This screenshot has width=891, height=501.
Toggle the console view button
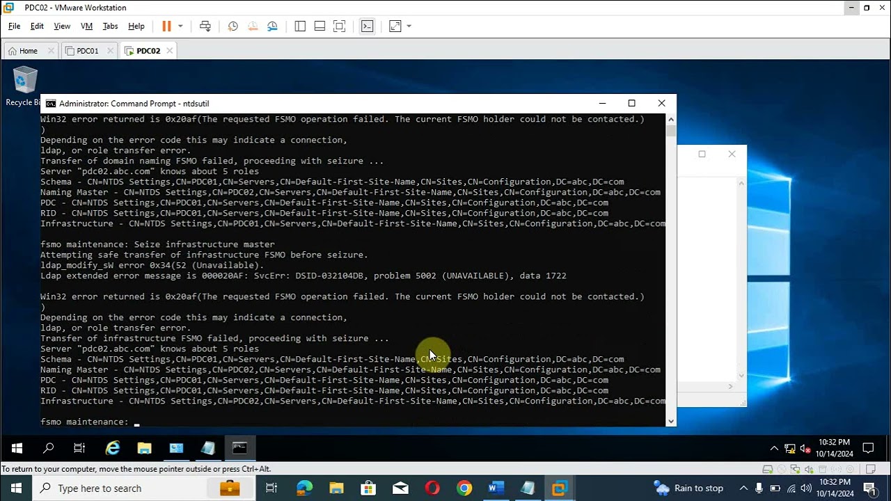367,26
